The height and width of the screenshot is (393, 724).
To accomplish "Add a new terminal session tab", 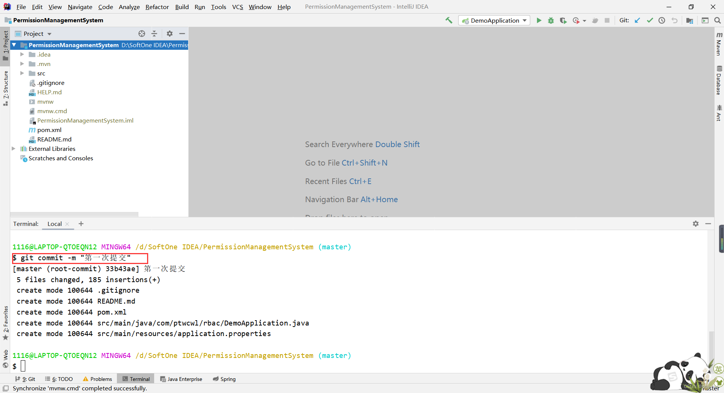I will [x=81, y=224].
